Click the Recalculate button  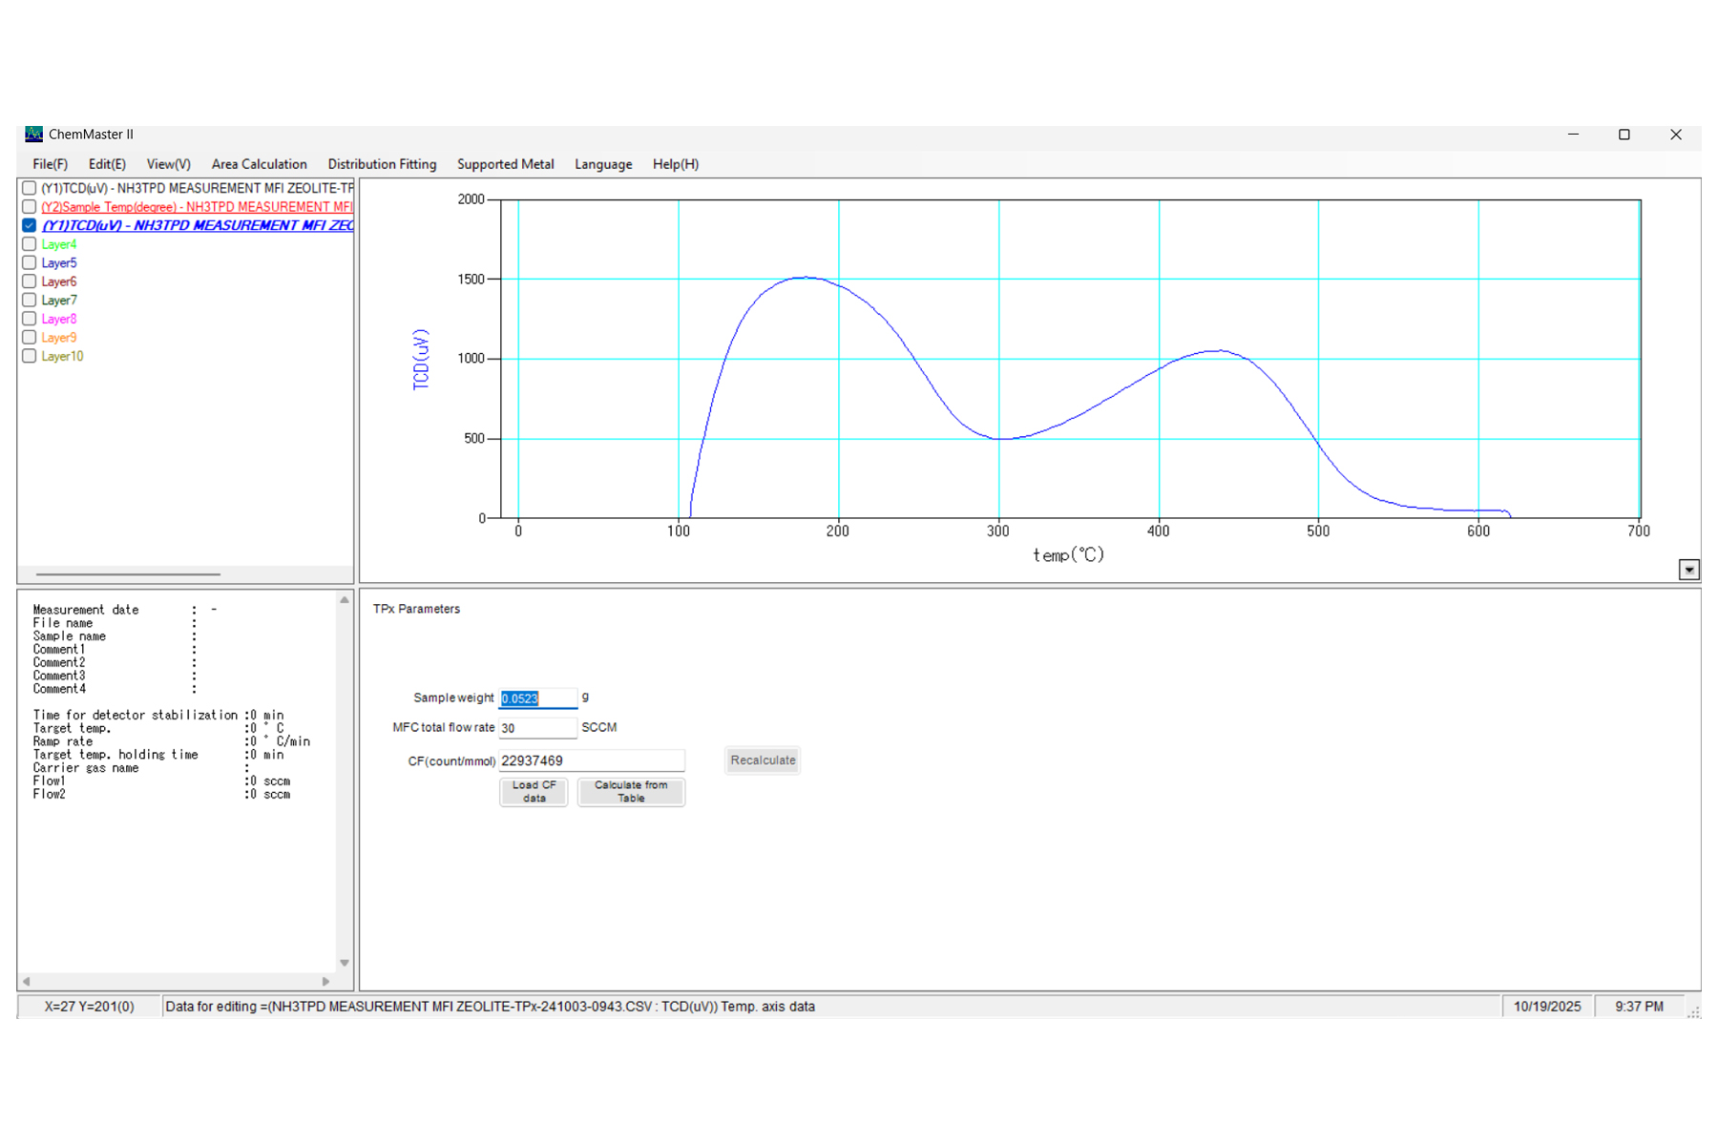pyautogui.click(x=763, y=760)
